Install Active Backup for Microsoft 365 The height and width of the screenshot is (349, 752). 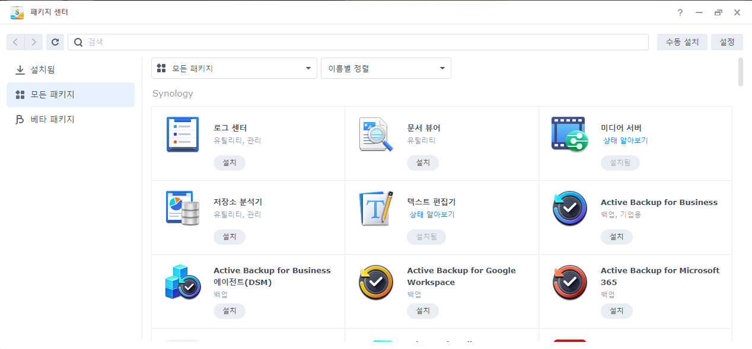pos(617,311)
